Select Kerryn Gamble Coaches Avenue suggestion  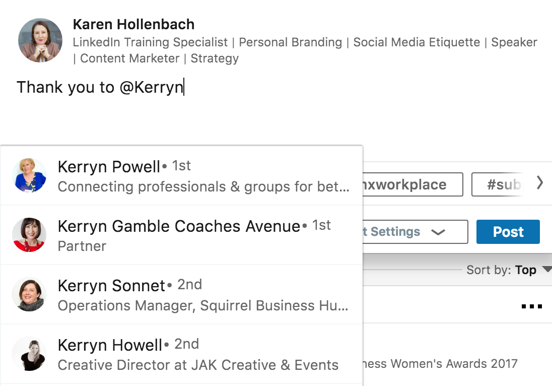point(182,235)
